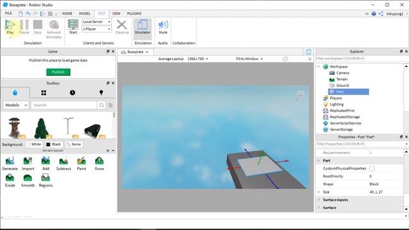409x230 pixels.
Task: Close the emulator device bar
Action: [309, 59]
